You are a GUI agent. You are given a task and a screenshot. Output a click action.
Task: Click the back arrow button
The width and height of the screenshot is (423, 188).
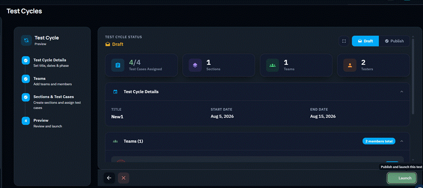point(109,178)
